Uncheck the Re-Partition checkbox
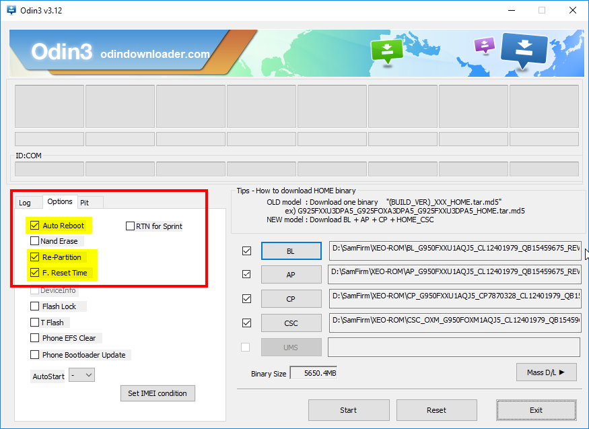This screenshot has height=429, width=589. [x=34, y=257]
